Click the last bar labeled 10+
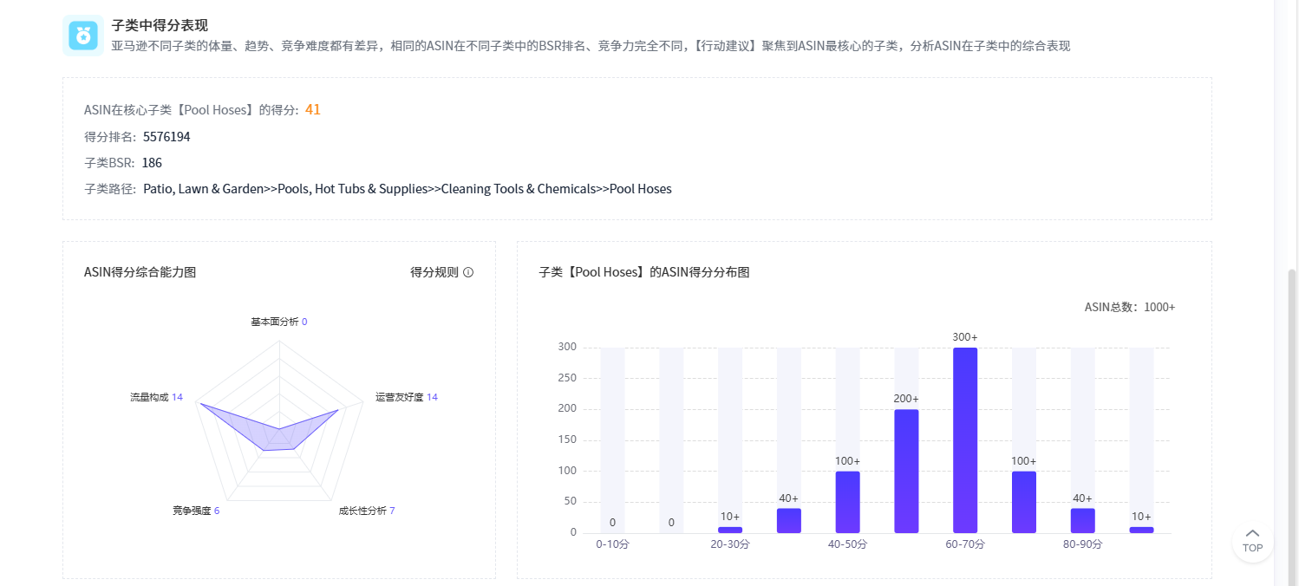The width and height of the screenshot is (1299, 586). (x=1141, y=530)
